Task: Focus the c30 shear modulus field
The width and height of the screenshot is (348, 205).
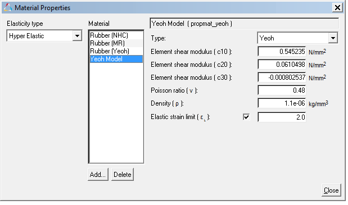Action: click(282, 78)
